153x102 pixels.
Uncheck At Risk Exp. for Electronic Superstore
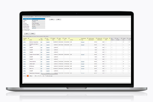coord(123,42)
